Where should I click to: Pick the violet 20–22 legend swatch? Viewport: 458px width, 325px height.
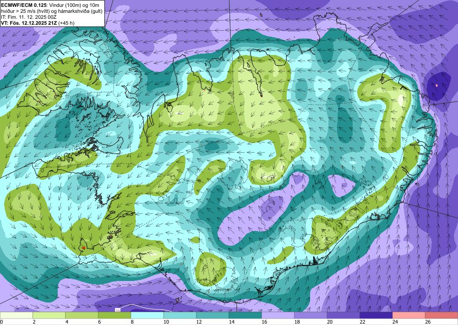(343, 315)
